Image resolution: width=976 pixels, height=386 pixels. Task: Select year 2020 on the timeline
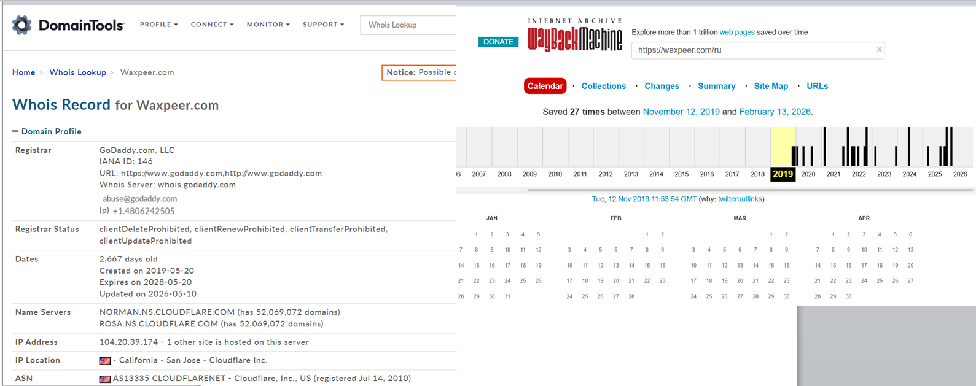click(x=808, y=174)
